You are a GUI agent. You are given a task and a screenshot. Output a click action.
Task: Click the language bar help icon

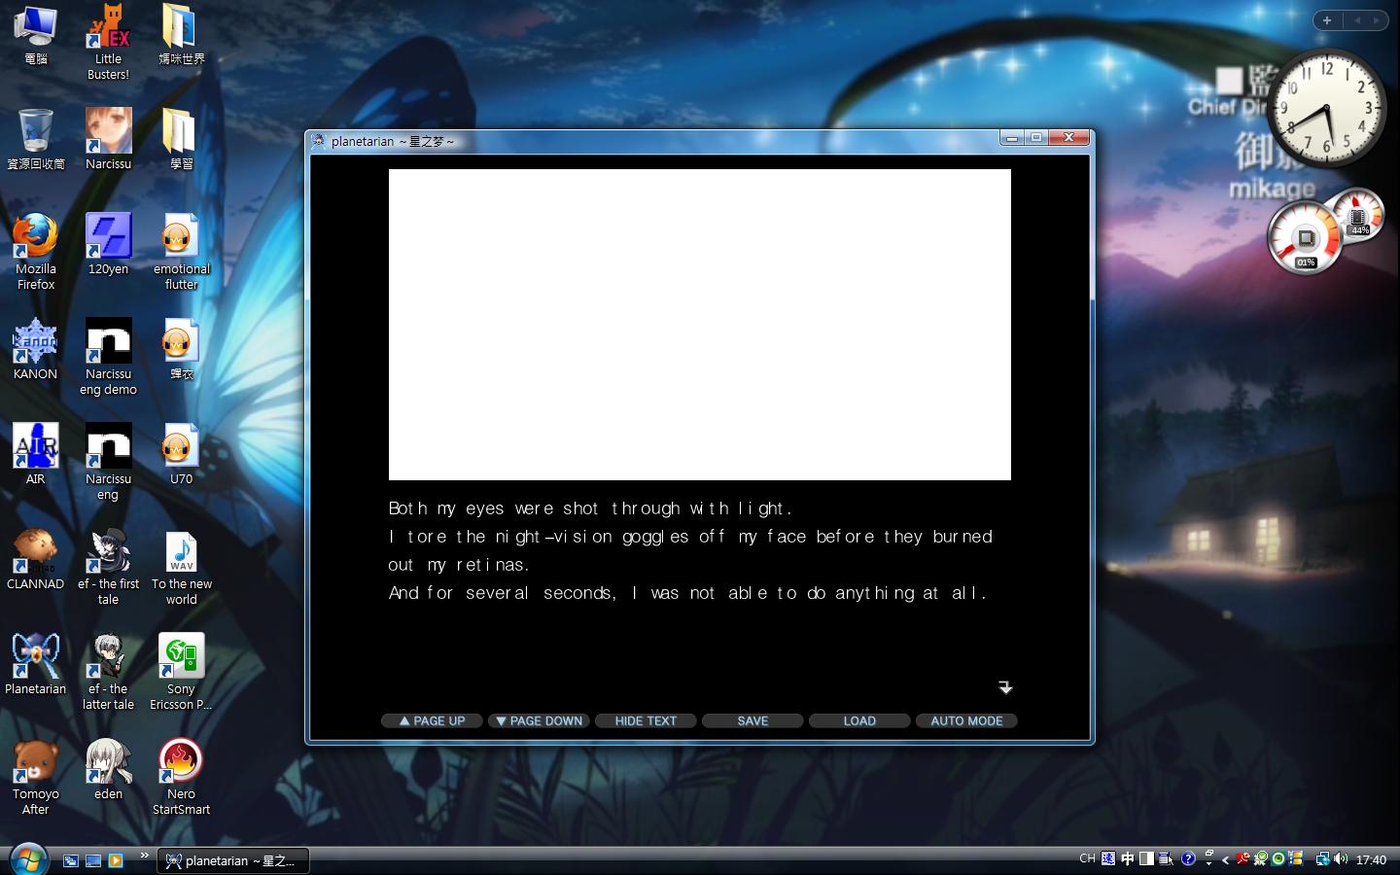[1187, 858]
